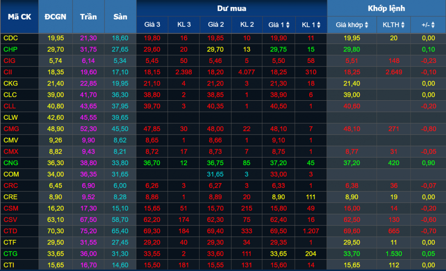Click CRC matched volume 36
This screenshot has height=271, width=446.
point(394,185)
